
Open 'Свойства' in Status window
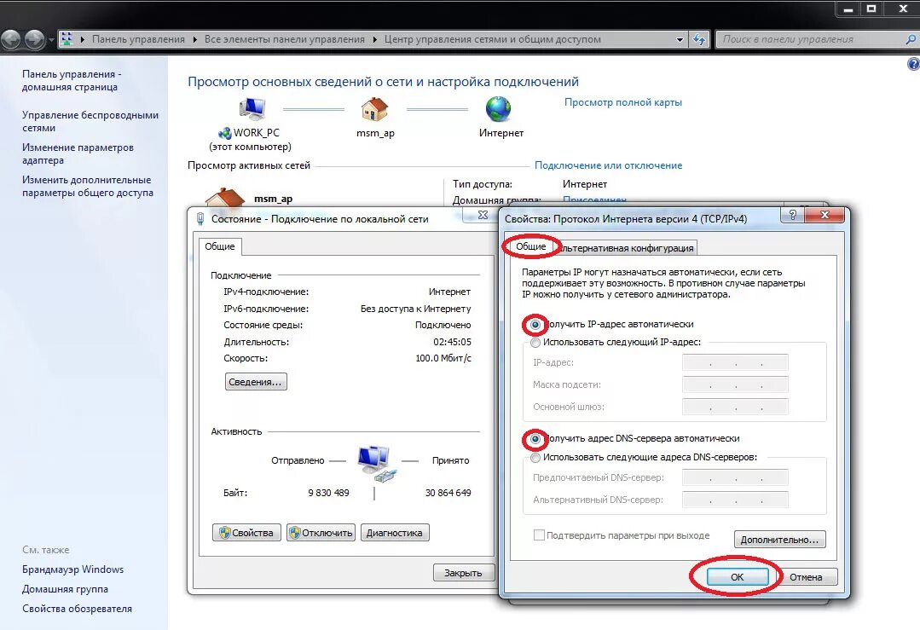point(246,533)
